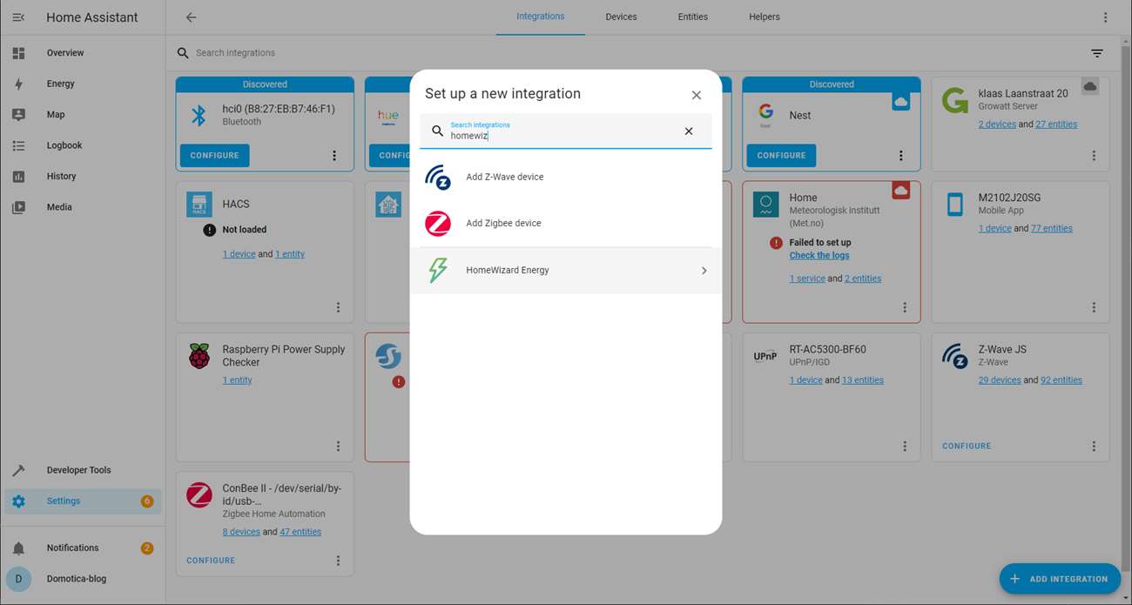Viewport: 1132px width, 605px height.
Task: Open HACS 1 entity link
Action: pyautogui.click(x=290, y=254)
